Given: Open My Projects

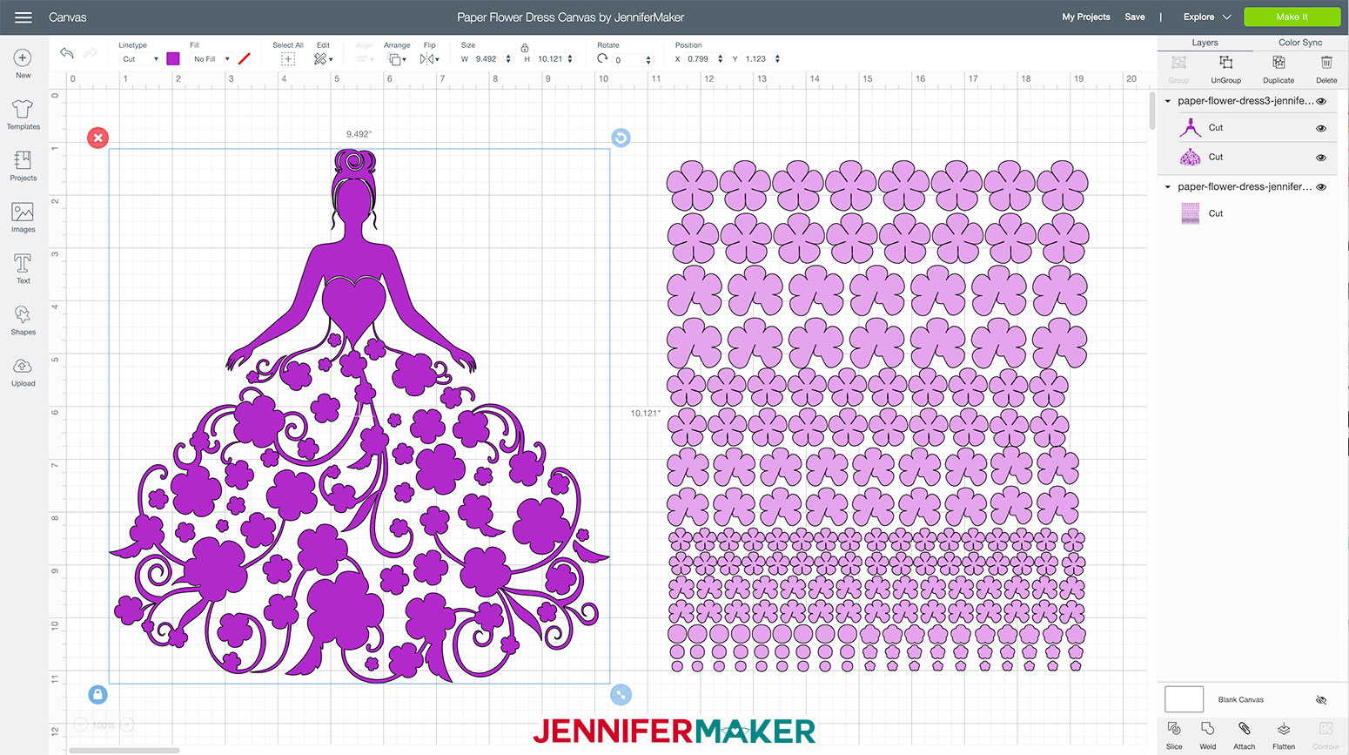Looking at the screenshot, I should tap(1086, 17).
